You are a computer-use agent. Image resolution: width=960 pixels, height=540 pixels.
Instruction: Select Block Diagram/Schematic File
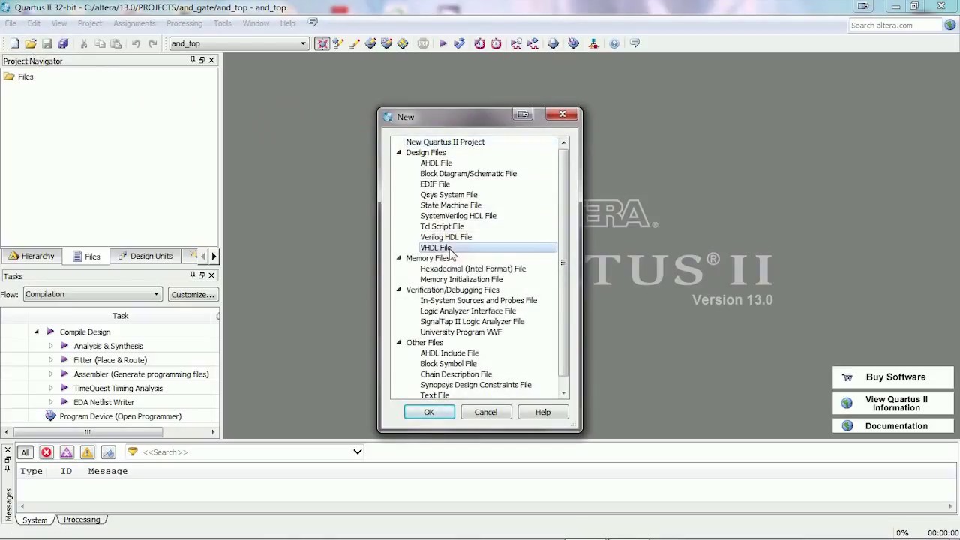pyautogui.click(x=468, y=174)
